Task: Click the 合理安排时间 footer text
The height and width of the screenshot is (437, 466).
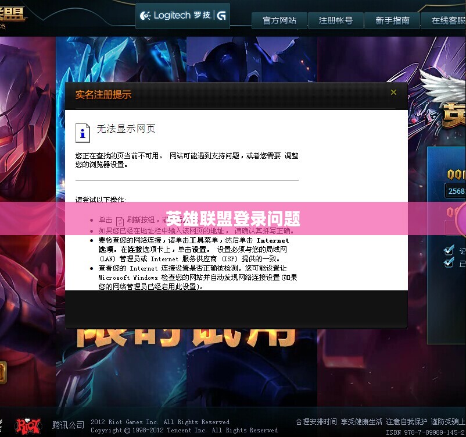Action: tap(316, 421)
